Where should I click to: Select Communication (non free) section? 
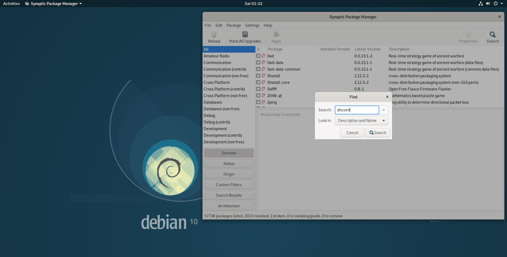[229, 76]
